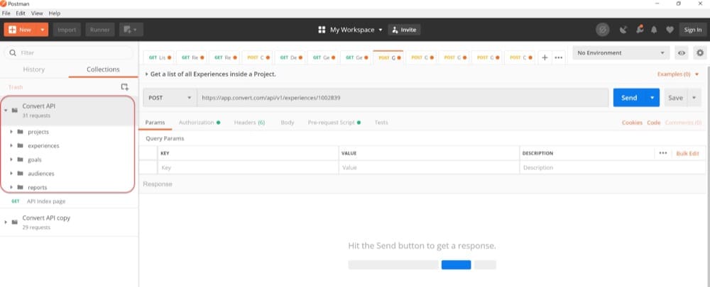This screenshot has width=710, height=287.
Task: Open the Send button dropdown arrow
Action: 652,98
